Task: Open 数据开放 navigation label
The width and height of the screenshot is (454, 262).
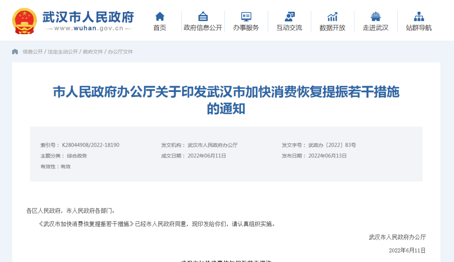Action: pyautogui.click(x=333, y=28)
